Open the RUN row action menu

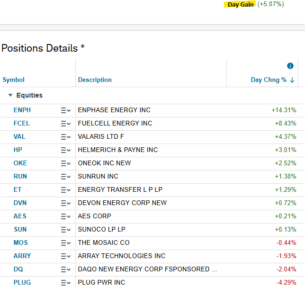coord(65,177)
